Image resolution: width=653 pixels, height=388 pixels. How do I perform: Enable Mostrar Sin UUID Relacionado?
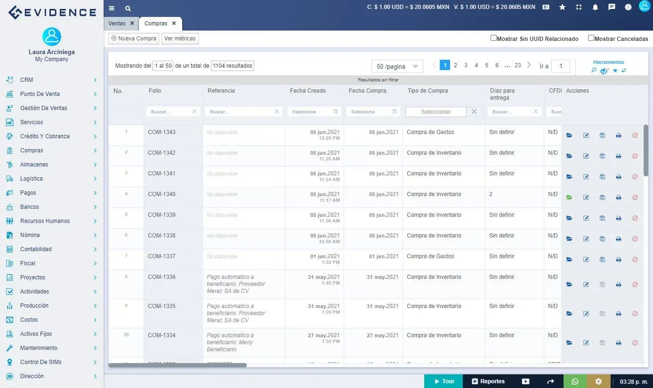[x=493, y=38]
